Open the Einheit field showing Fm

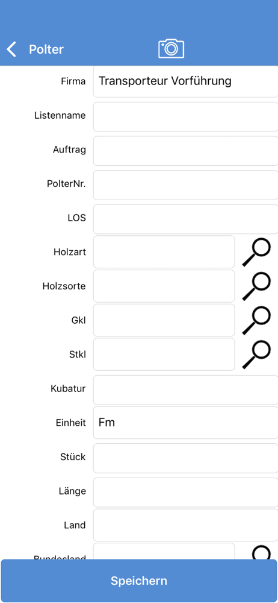point(185,423)
